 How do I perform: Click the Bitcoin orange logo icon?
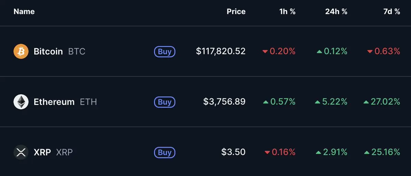21,51
